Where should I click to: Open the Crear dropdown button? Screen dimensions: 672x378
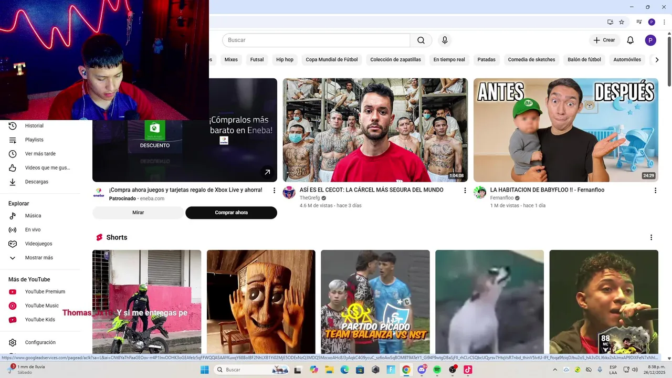click(x=604, y=40)
